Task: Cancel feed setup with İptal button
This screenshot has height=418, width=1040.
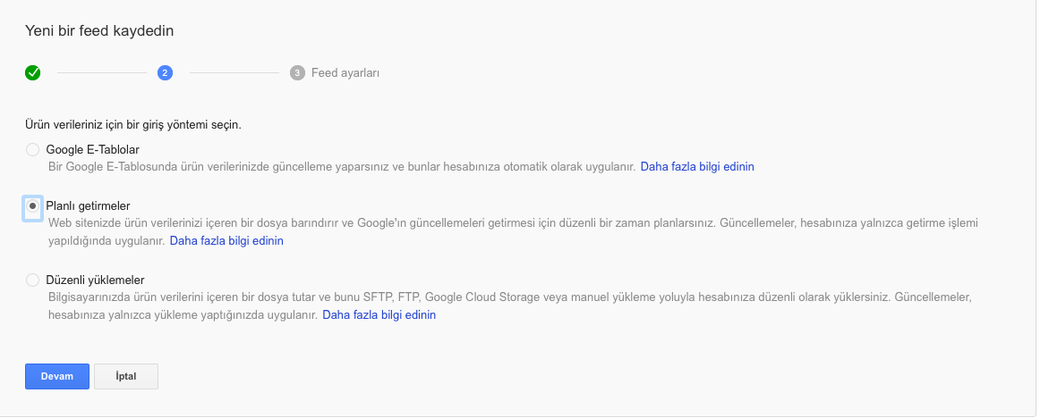Action: point(126,376)
